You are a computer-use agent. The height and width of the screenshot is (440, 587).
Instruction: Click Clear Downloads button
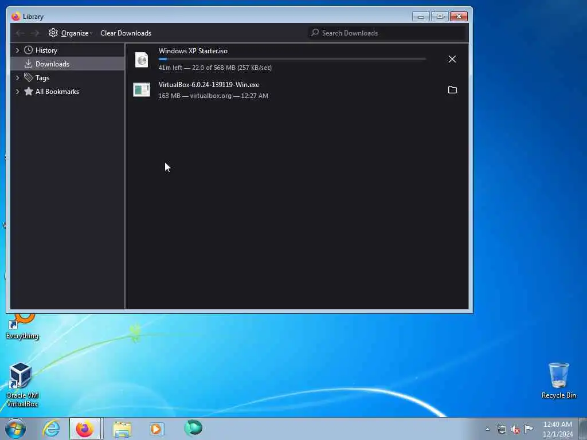coord(126,33)
